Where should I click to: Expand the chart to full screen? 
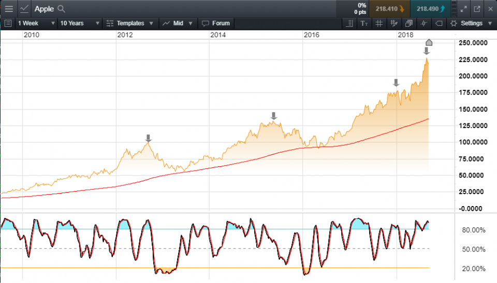point(464,9)
